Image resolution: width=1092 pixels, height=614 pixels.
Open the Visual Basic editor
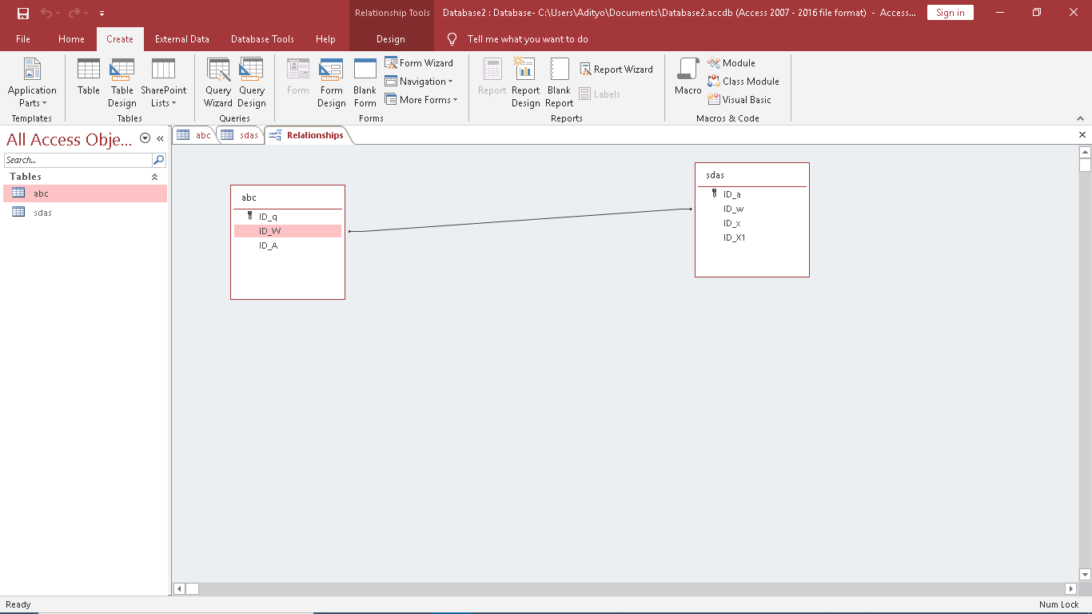(x=739, y=100)
